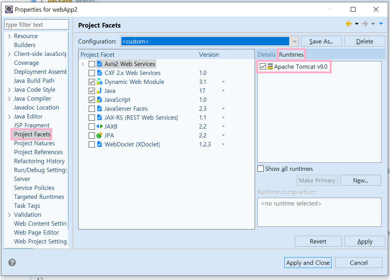The image size is (390, 280).
Task: Click into the type filter text field
Action: click(x=36, y=24)
